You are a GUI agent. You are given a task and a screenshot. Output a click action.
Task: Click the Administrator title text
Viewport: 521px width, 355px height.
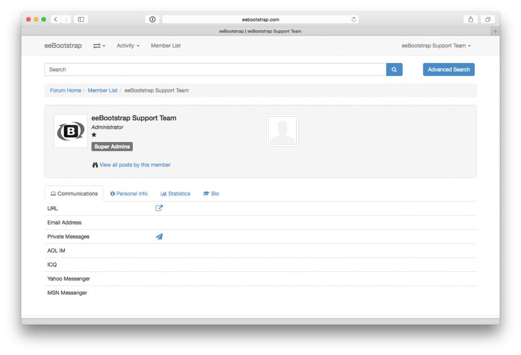point(107,127)
